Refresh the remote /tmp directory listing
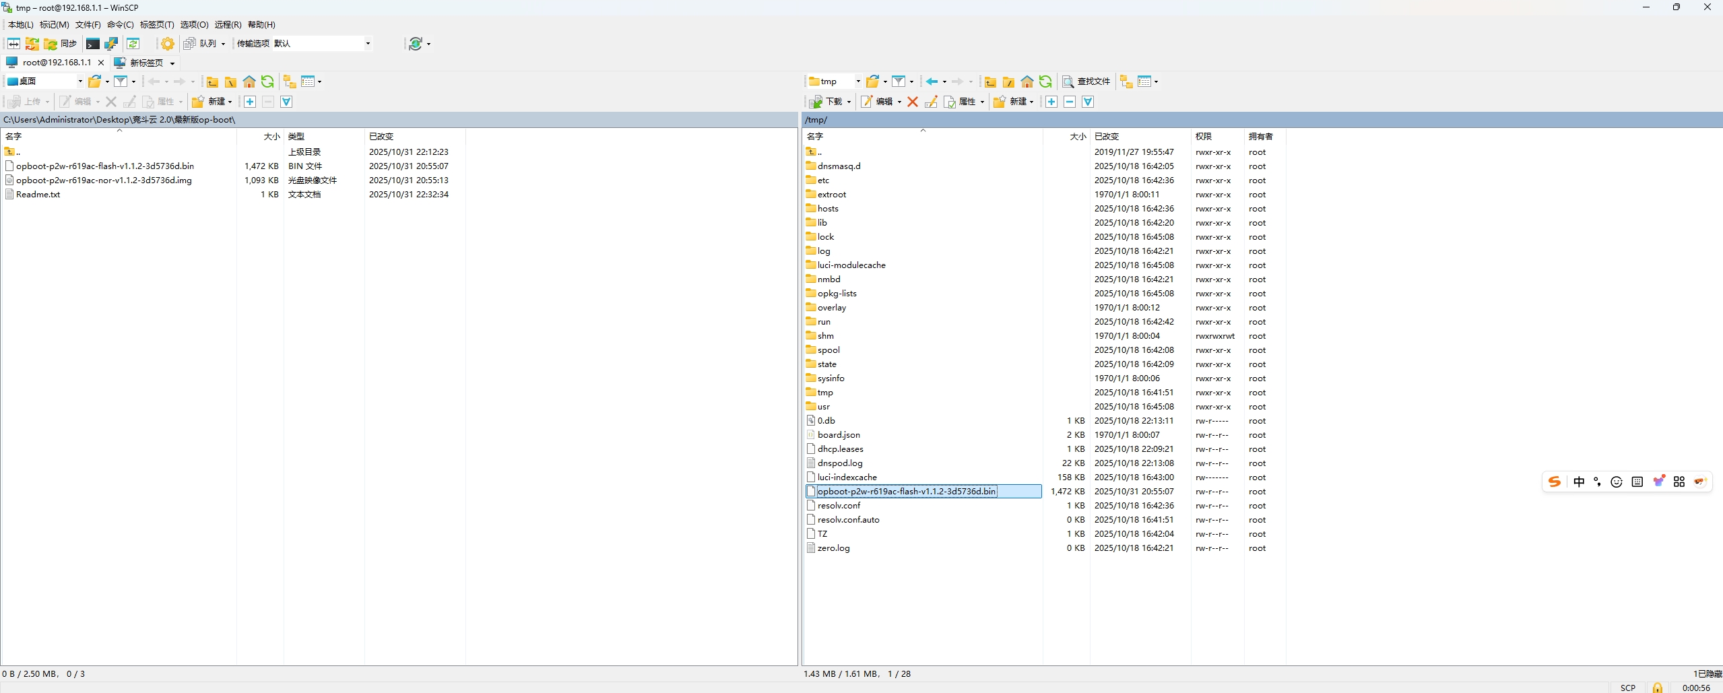 [x=1045, y=81]
